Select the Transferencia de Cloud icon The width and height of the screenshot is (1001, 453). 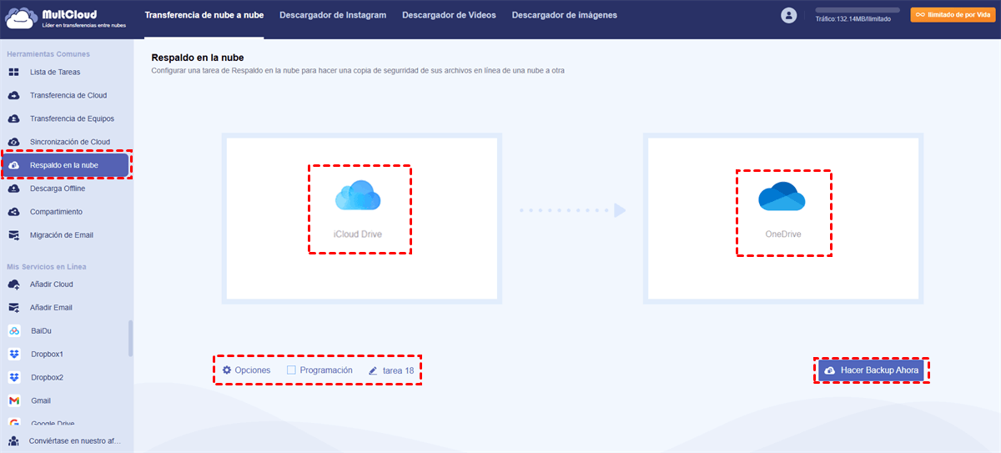(14, 95)
